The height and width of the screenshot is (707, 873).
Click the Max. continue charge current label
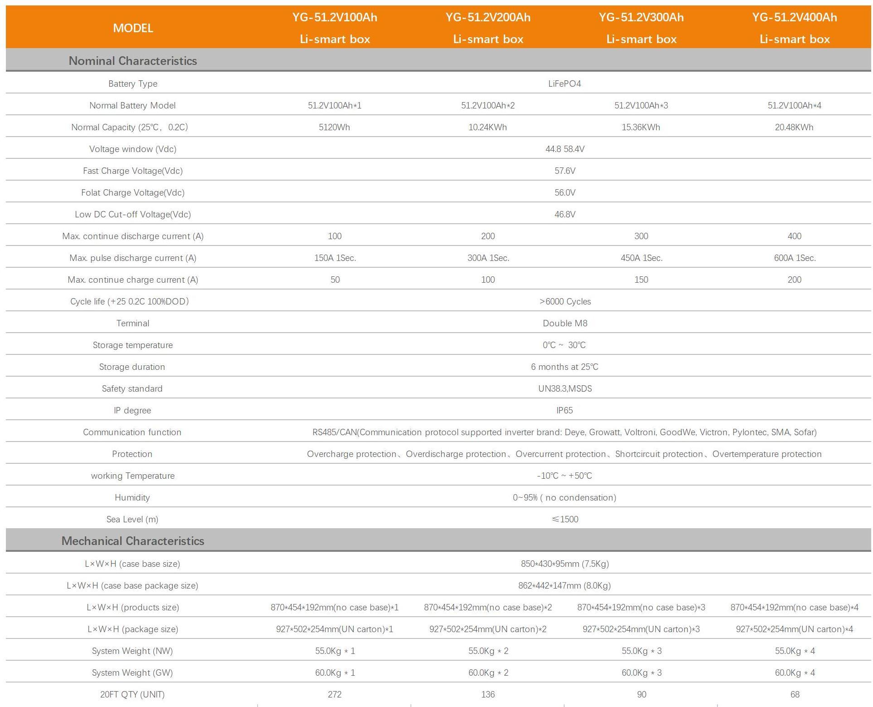[133, 280]
